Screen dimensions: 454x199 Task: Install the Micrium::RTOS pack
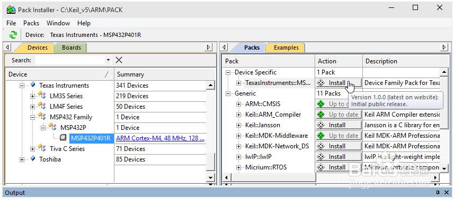(339, 167)
